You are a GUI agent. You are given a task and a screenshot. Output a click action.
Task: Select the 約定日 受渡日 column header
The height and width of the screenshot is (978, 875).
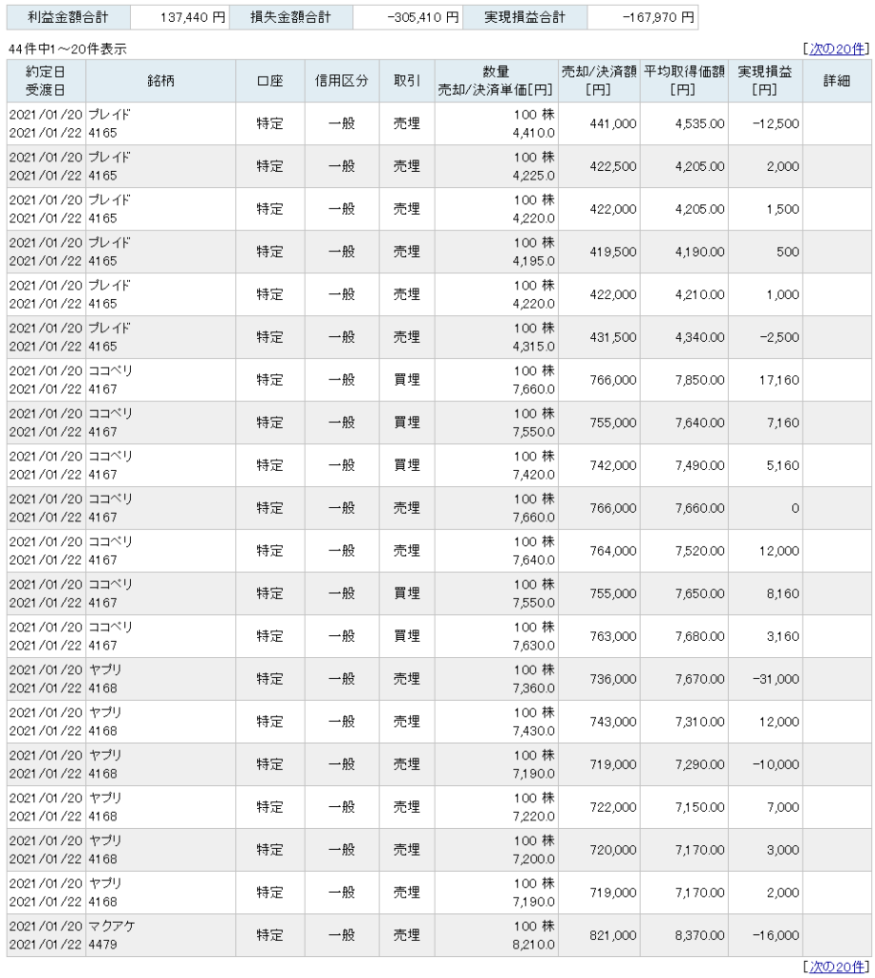point(46,81)
